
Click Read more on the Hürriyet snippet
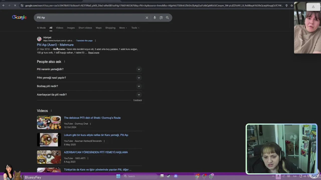[x=94, y=53]
